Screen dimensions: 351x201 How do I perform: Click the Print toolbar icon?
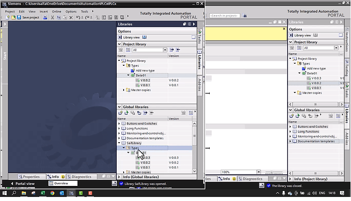click(x=45, y=18)
